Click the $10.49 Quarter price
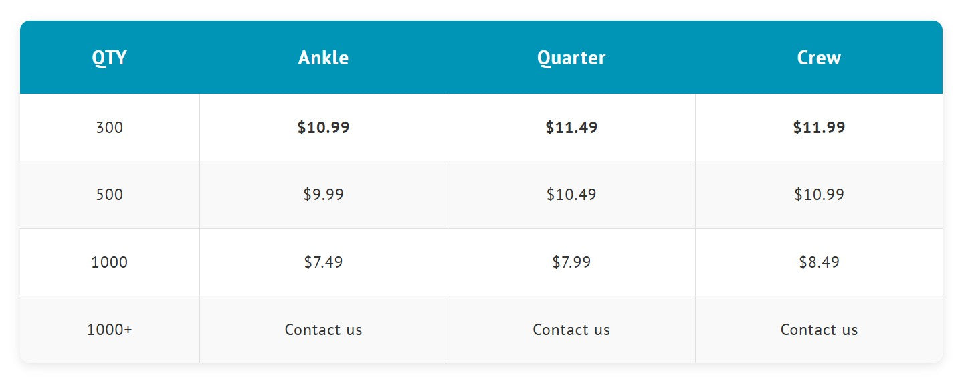This screenshot has height=384, width=962. pos(571,195)
